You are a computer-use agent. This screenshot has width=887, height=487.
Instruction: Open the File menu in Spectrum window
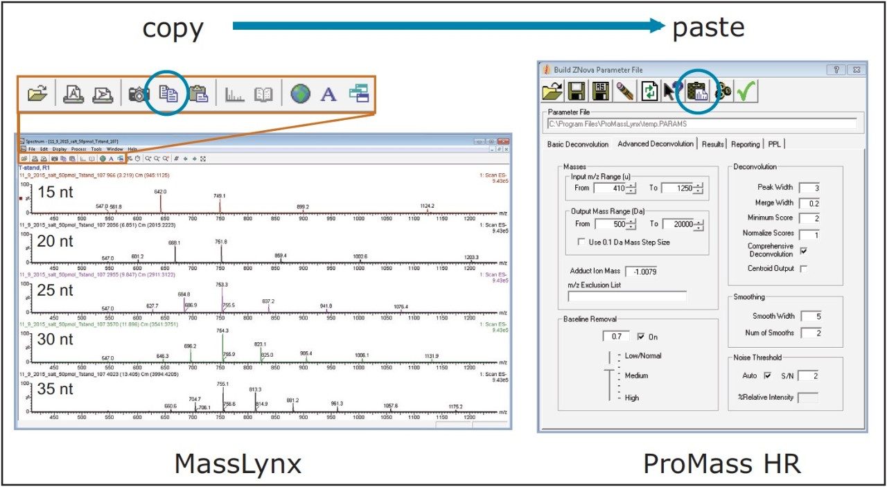(32, 149)
